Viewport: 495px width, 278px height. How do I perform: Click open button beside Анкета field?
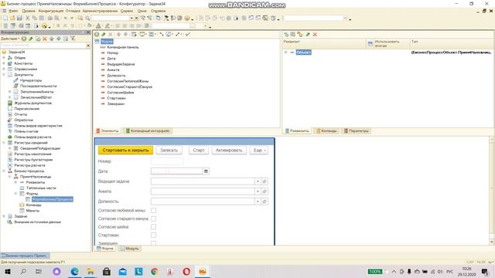tap(265, 192)
